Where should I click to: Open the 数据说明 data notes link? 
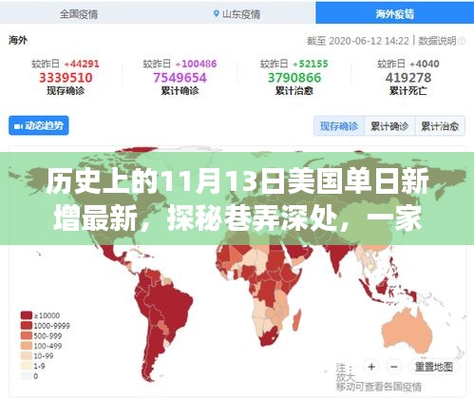437,41
